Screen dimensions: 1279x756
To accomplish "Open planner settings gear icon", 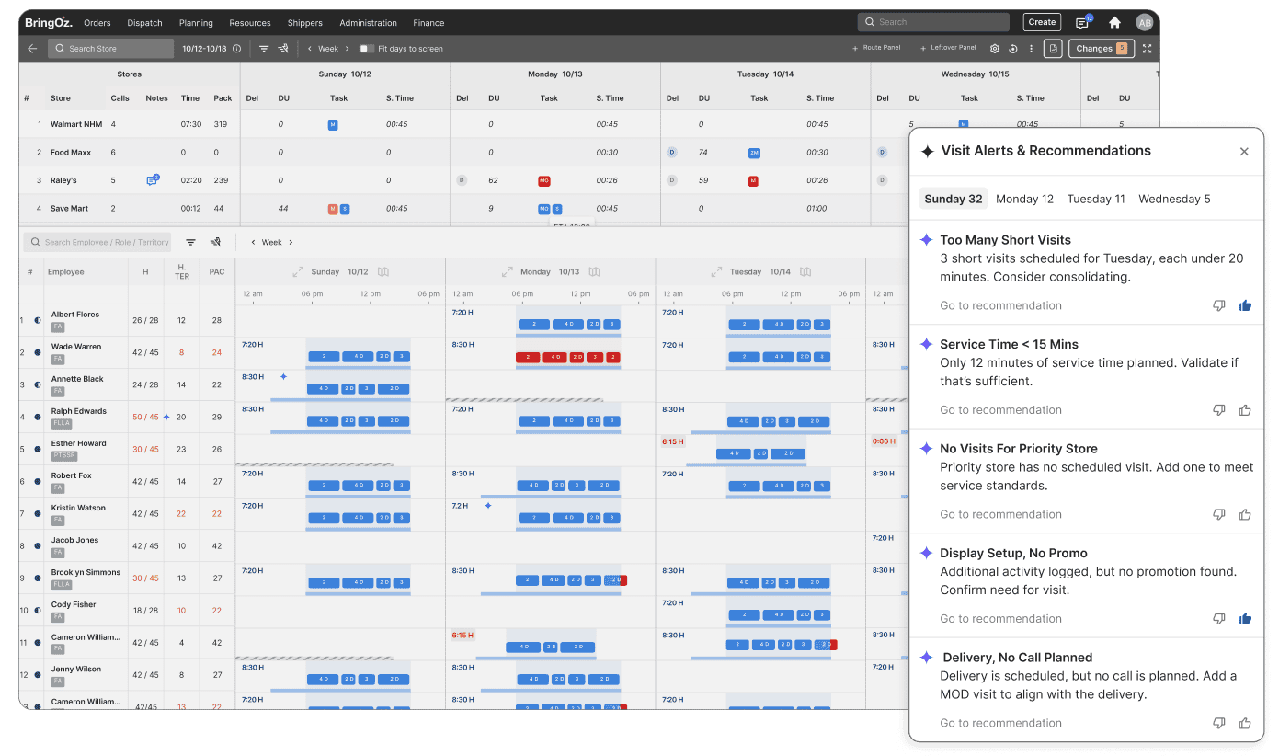I will 994,49.
